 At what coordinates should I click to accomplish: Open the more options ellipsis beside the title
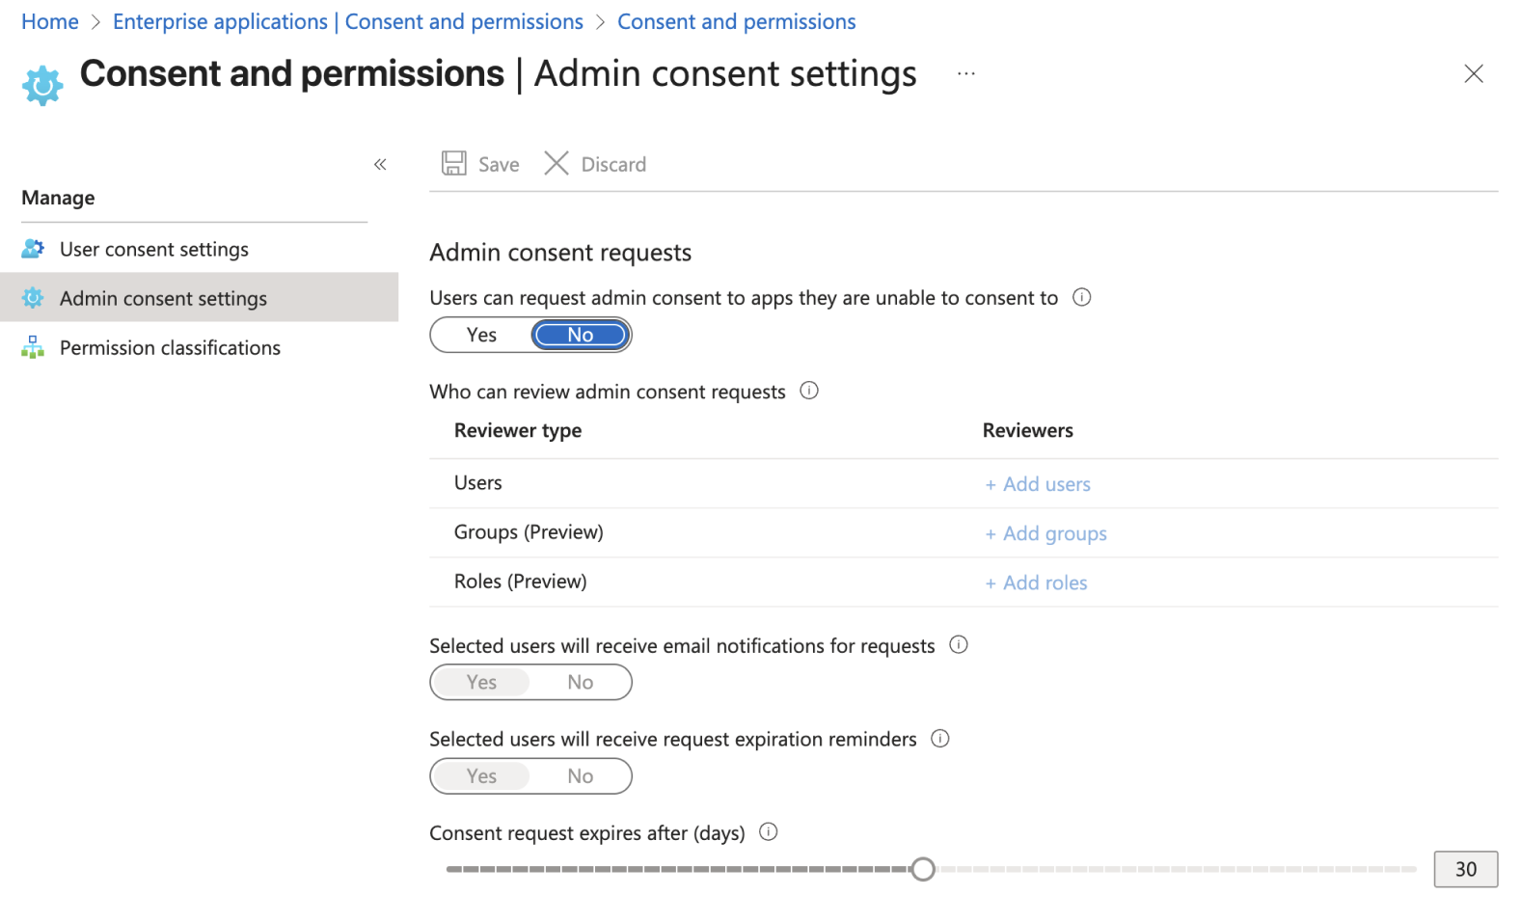click(x=966, y=73)
